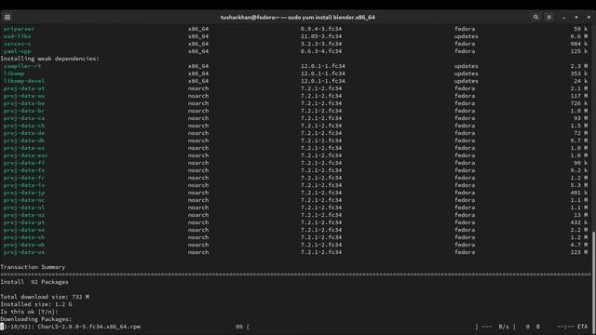The height and width of the screenshot is (335, 596).
Task: Click the 'x86_64' arch on the libomp row
Action: tap(198, 74)
